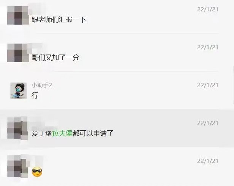The image size is (234, 186).
Task: Open avatar beside the 拉夫堡 message
Action: (x=17, y=128)
